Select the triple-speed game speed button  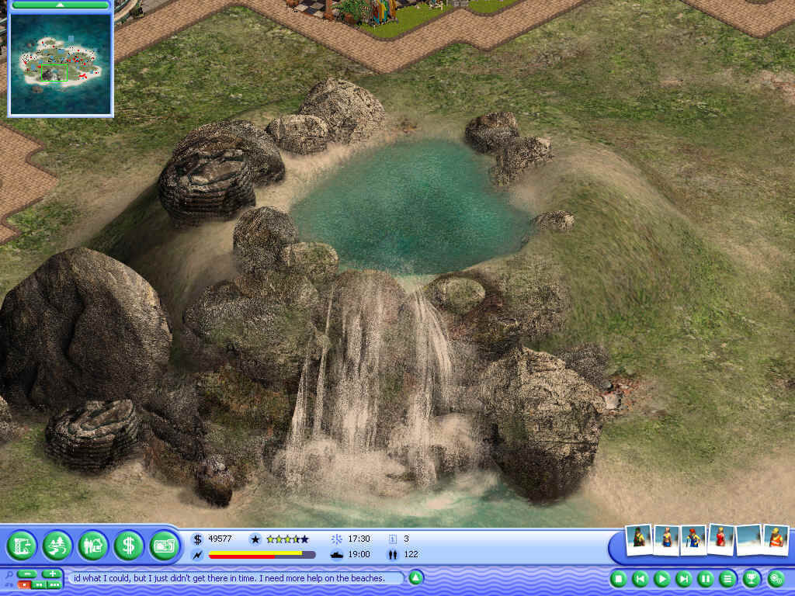coord(54,585)
